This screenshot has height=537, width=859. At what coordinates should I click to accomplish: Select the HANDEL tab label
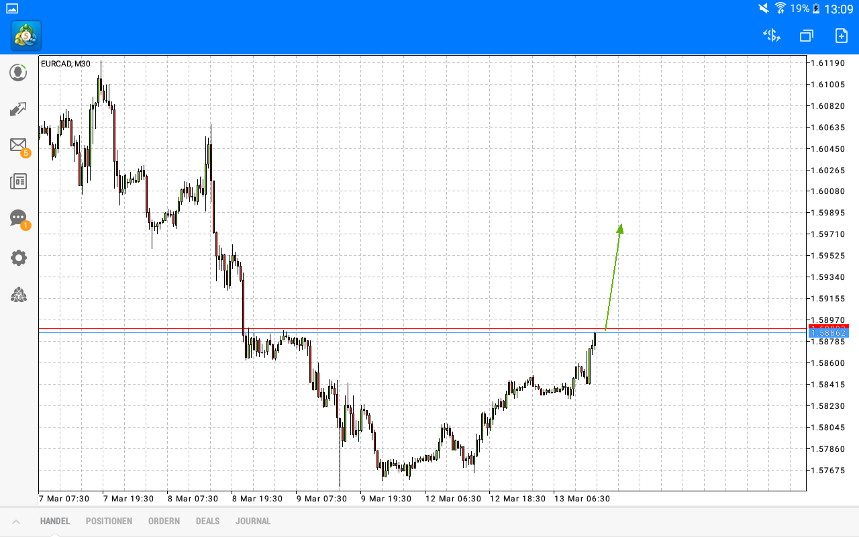54,521
